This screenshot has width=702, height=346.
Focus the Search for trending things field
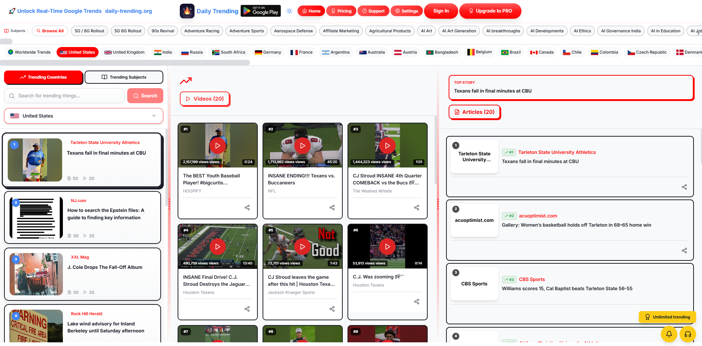click(64, 96)
